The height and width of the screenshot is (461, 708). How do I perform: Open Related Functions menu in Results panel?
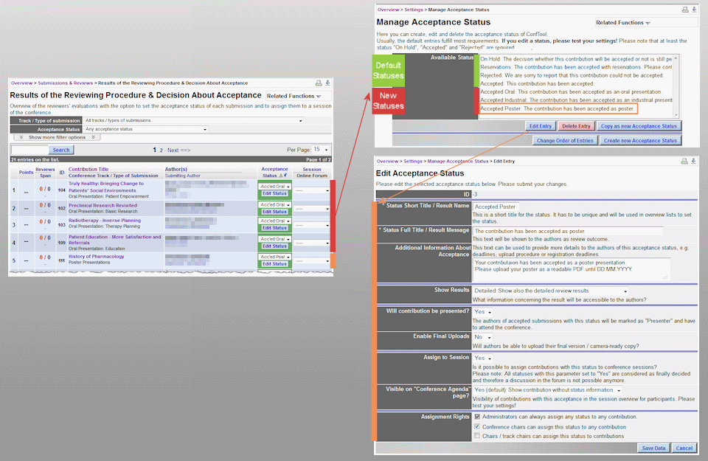point(294,96)
